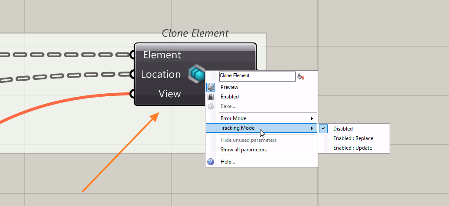Click the Location parameter label
Screen dimensions: 449x206
pos(161,75)
